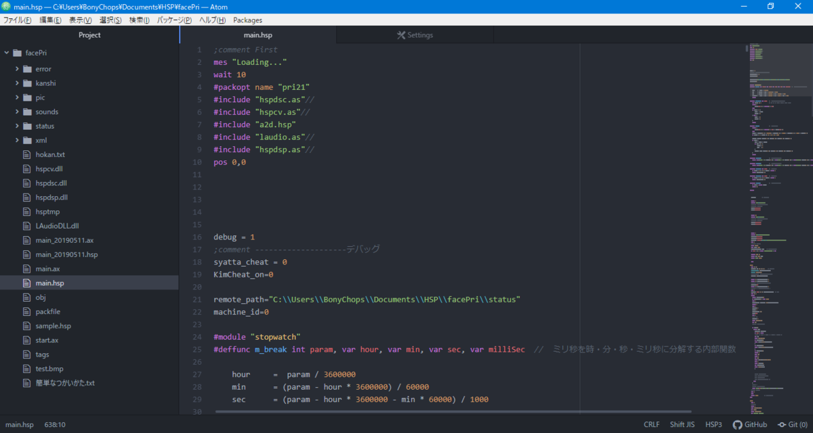Click the status folder icon
This screenshot has height=433, width=813.
[28, 126]
